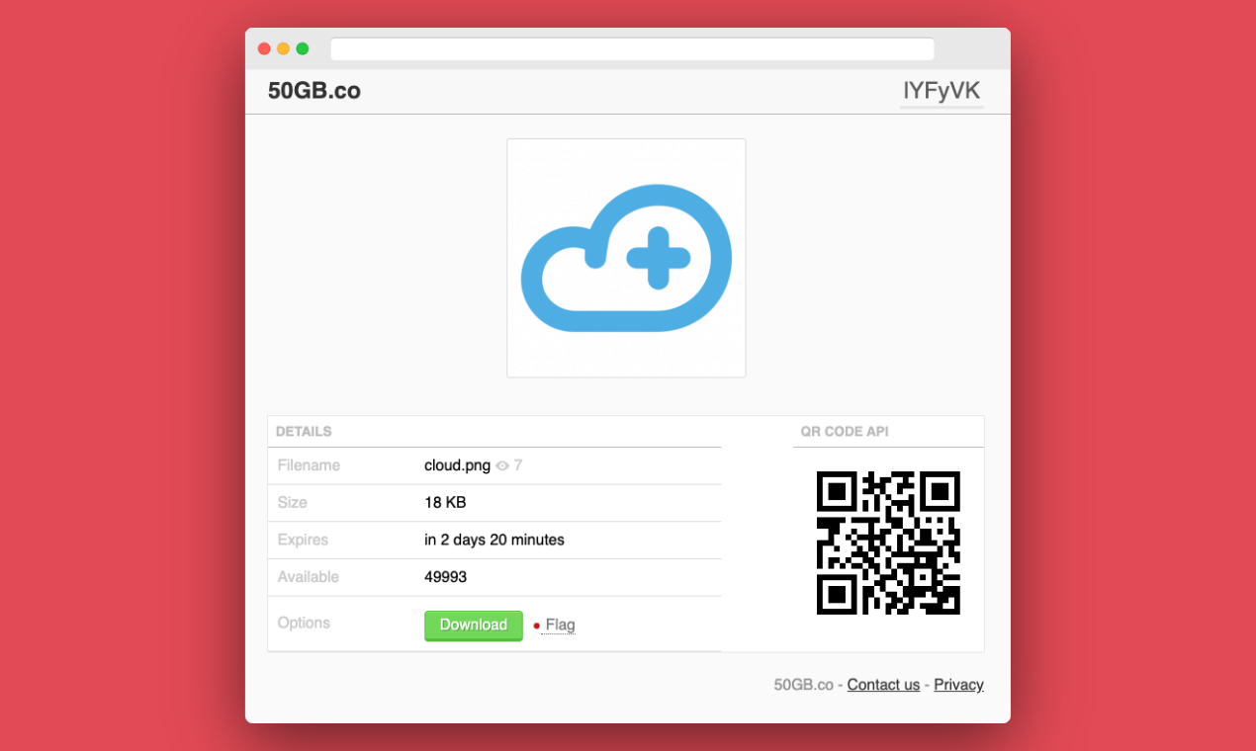Viewport: 1256px width, 751px height.
Task: Click the Options label
Action: [304, 623]
